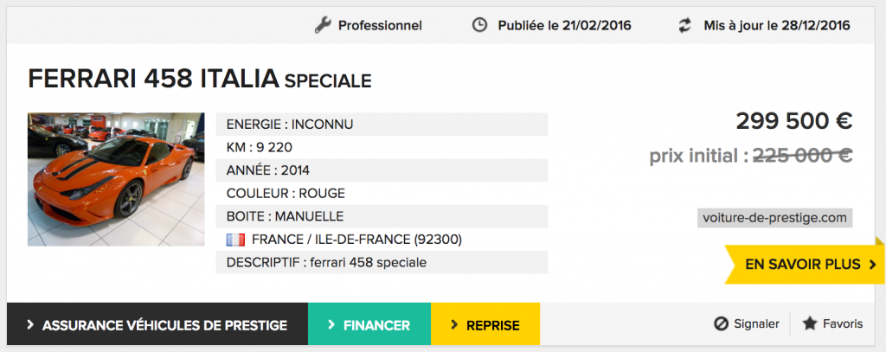This screenshot has height=352, width=886.
Task: Add listing to Favoris
Action: click(x=833, y=323)
